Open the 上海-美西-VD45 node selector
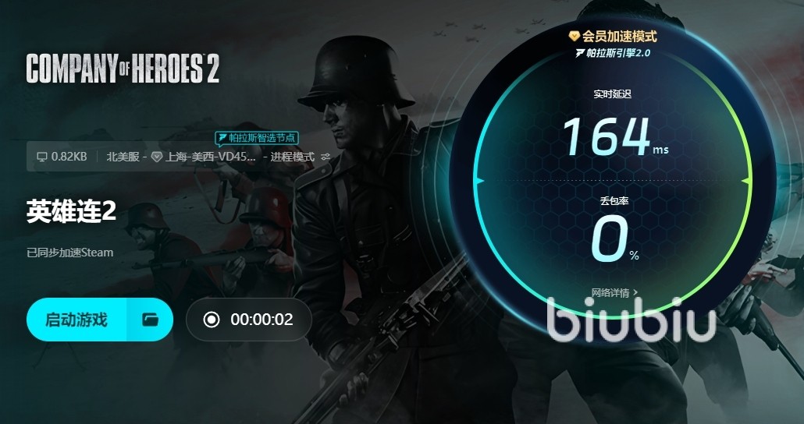This screenshot has height=424, width=804. (210, 157)
